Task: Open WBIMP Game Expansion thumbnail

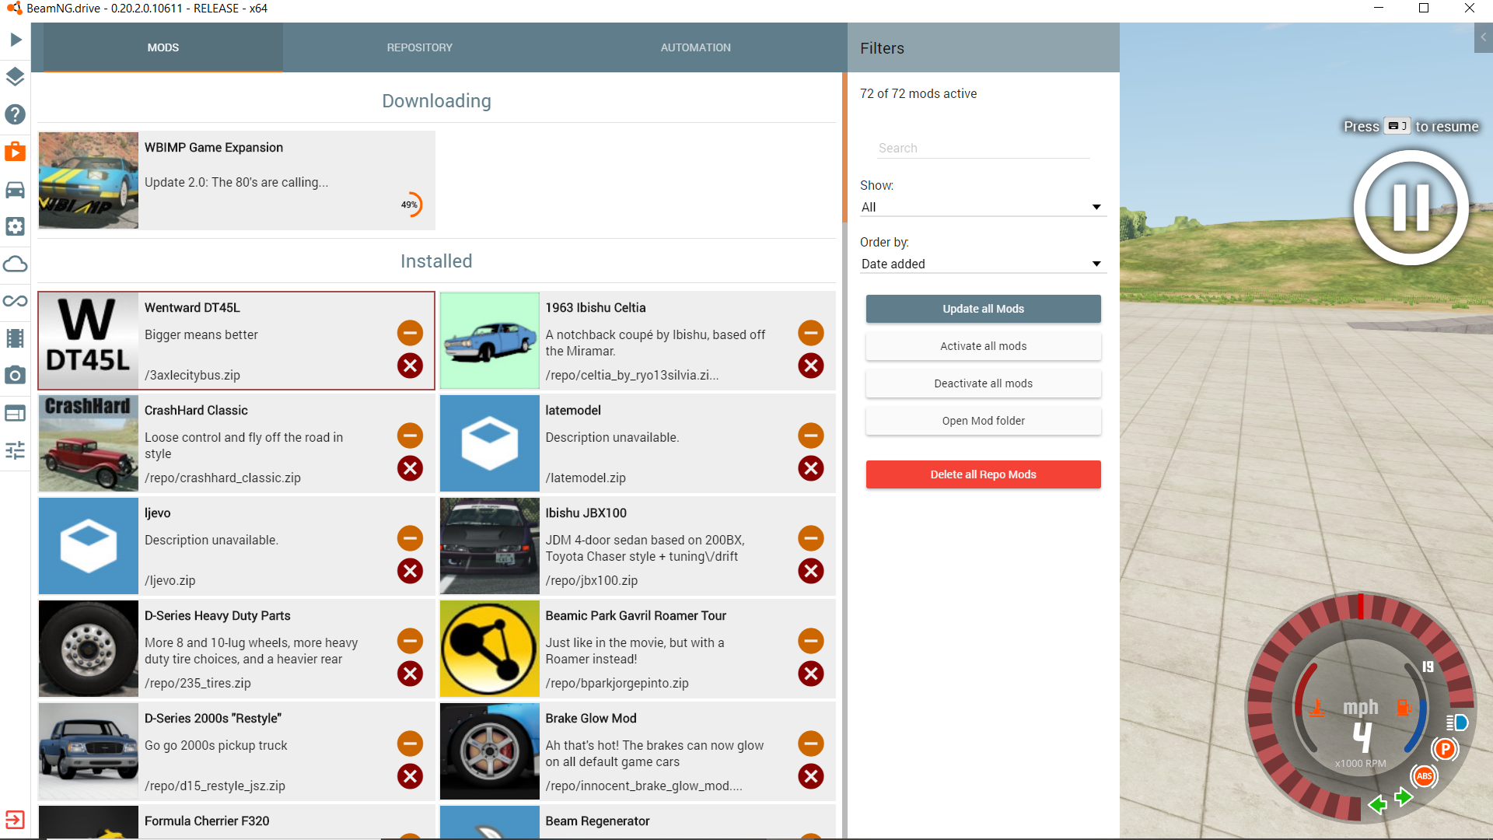Action: pos(89,180)
